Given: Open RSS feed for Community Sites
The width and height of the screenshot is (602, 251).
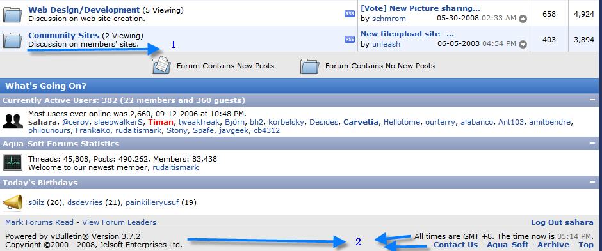Looking at the screenshot, I should point(350,39).
